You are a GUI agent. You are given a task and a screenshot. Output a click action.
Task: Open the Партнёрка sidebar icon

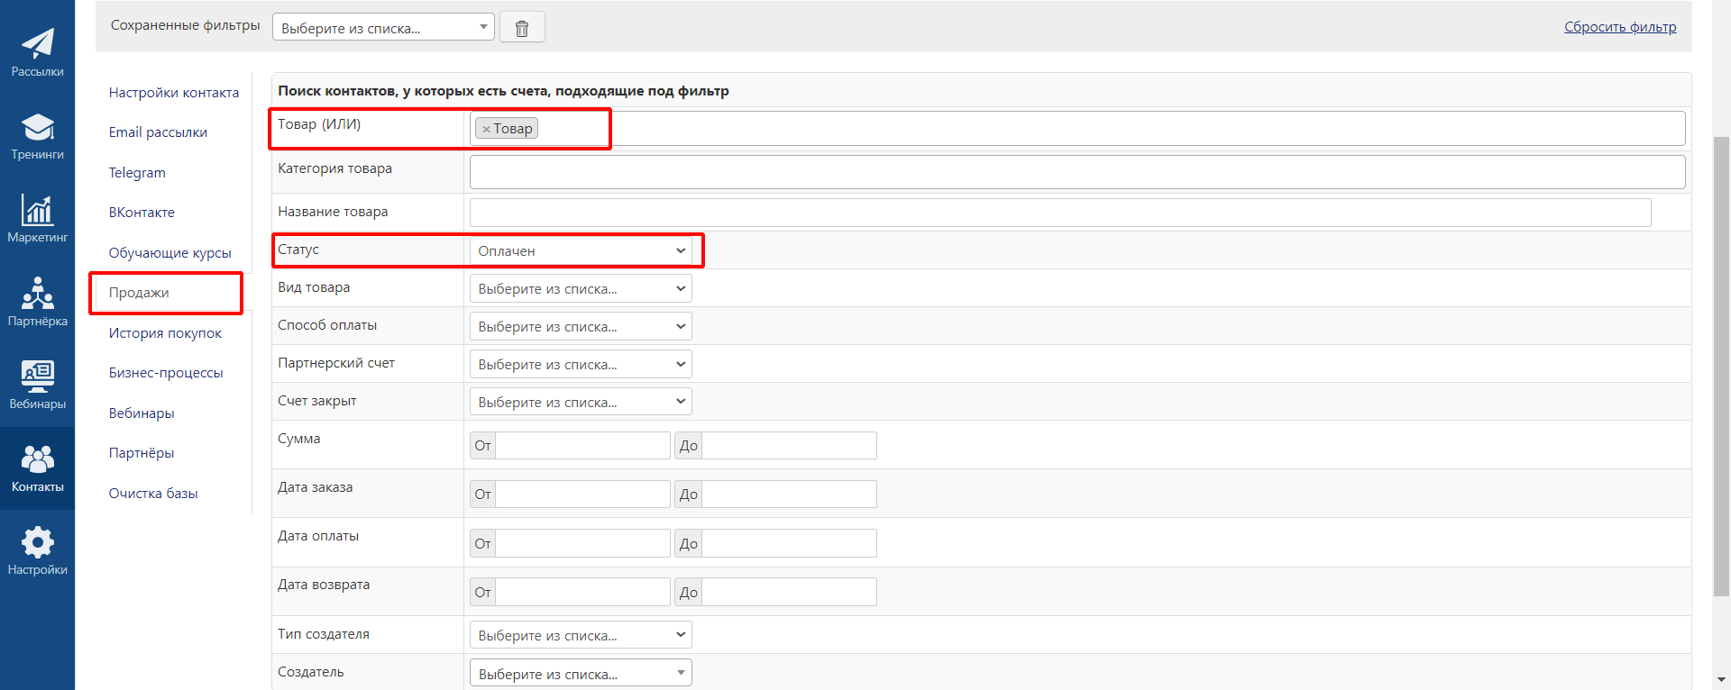(x=37, y=301)
